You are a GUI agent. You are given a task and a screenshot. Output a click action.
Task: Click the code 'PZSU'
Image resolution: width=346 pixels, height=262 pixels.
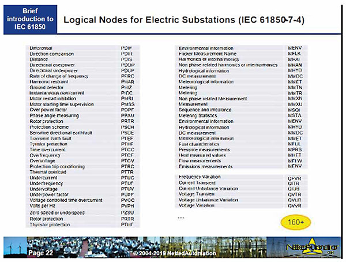point(127,212)
